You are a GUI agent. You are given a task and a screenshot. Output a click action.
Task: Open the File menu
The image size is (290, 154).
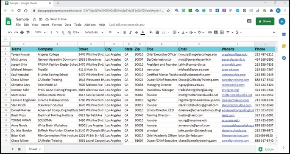[18, 25]
